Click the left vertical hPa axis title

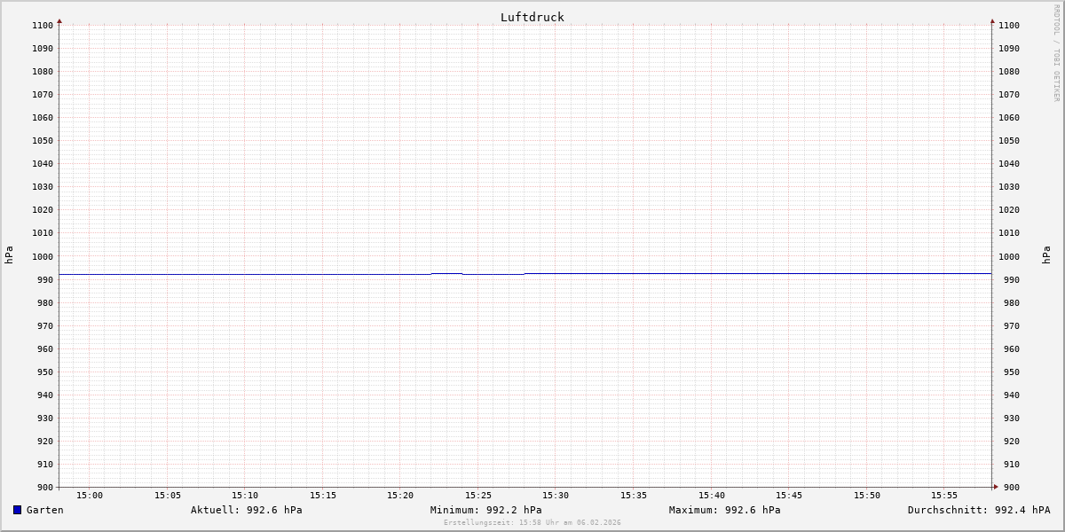click(x=9, y=255)
